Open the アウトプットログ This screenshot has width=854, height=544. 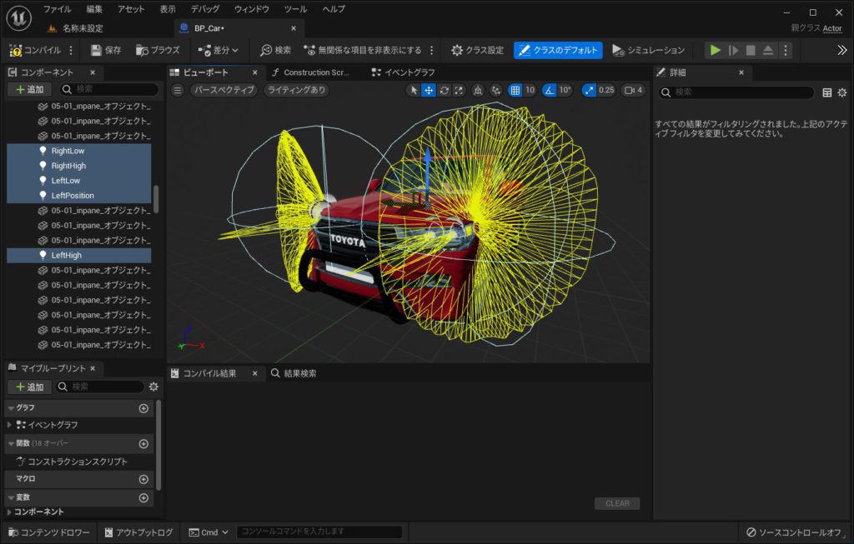[x=138, y=532]
